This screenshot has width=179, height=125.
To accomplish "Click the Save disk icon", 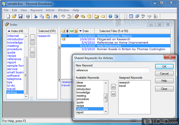I will 20,17.
